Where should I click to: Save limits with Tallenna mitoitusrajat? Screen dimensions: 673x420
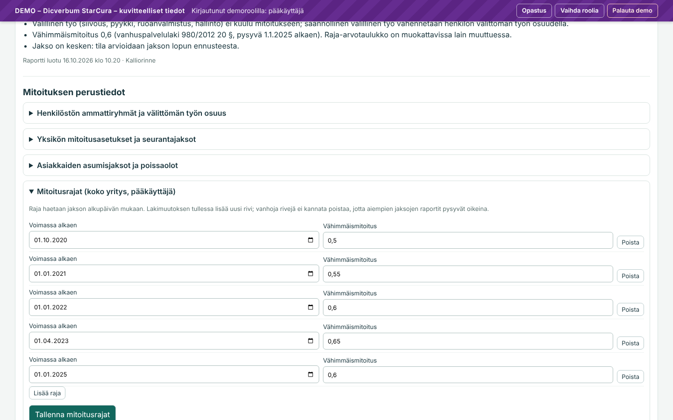(72, 414)
